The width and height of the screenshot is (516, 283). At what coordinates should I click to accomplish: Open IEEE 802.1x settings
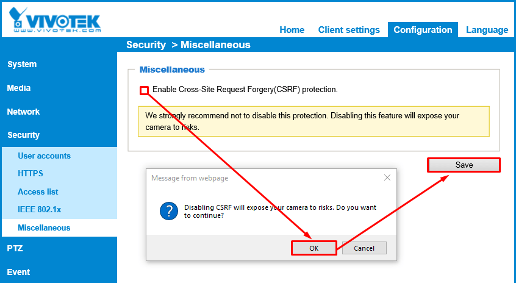tap(40, 209)
